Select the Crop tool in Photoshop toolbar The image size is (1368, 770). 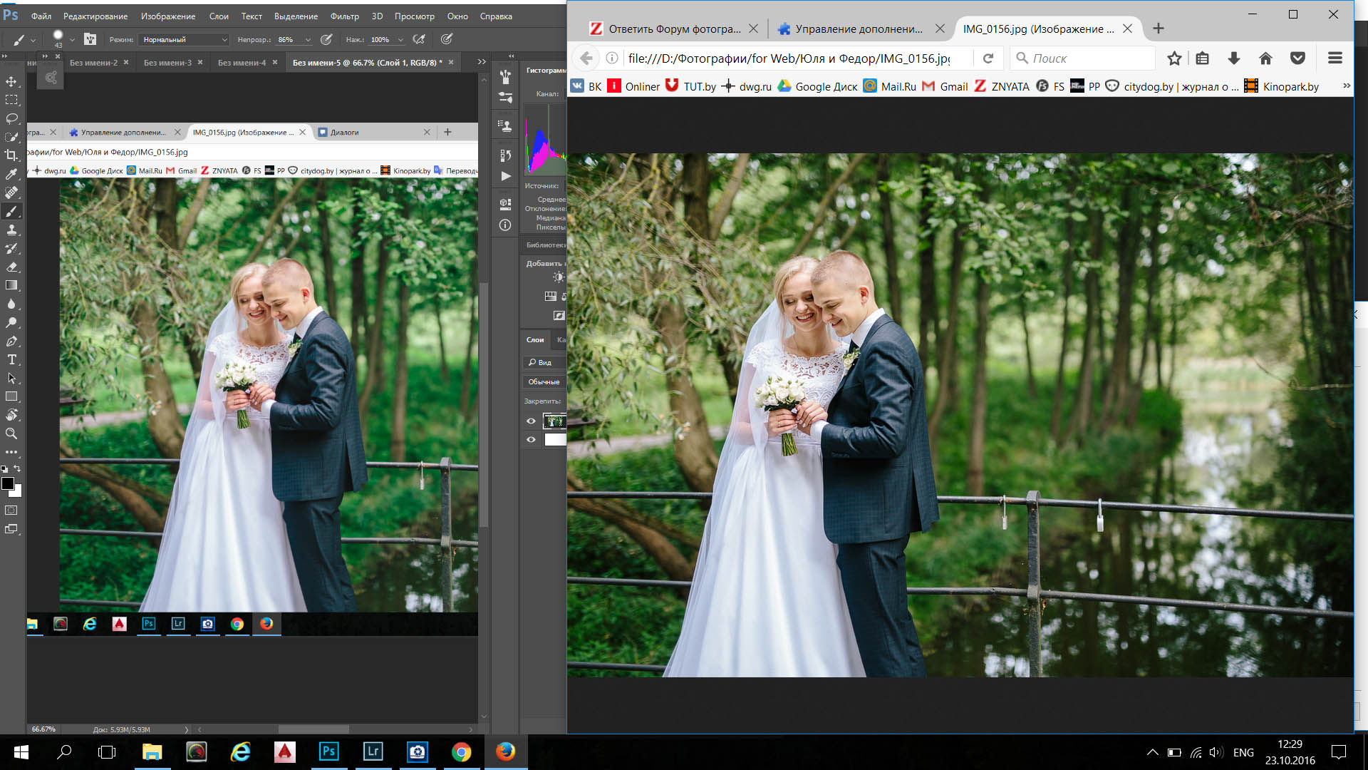pos(11,155)
